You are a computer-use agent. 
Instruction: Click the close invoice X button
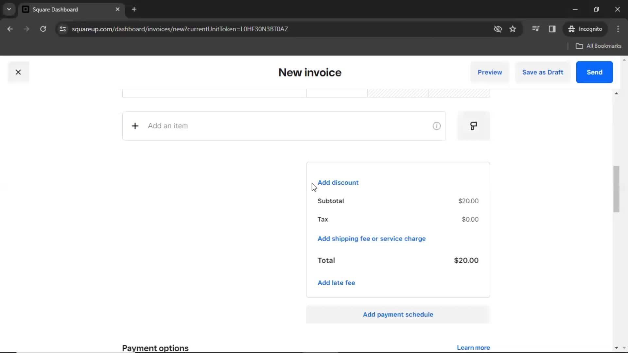18,72
